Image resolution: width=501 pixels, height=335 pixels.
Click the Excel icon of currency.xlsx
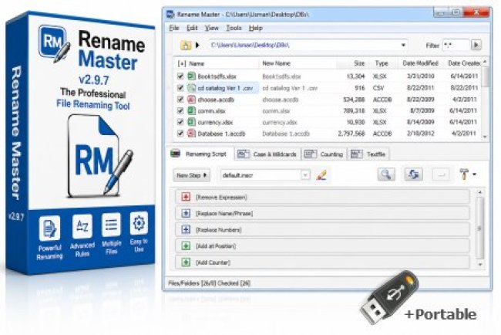click(191, 122)
